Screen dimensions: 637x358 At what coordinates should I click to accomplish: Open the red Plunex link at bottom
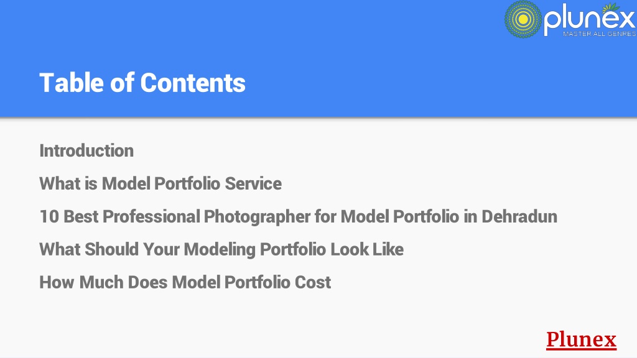coord(581,340)
